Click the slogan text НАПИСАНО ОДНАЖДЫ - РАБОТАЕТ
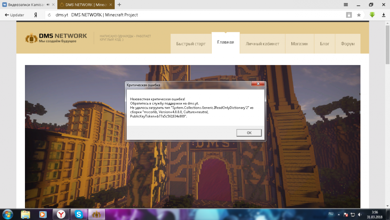 tap(125, 36)
